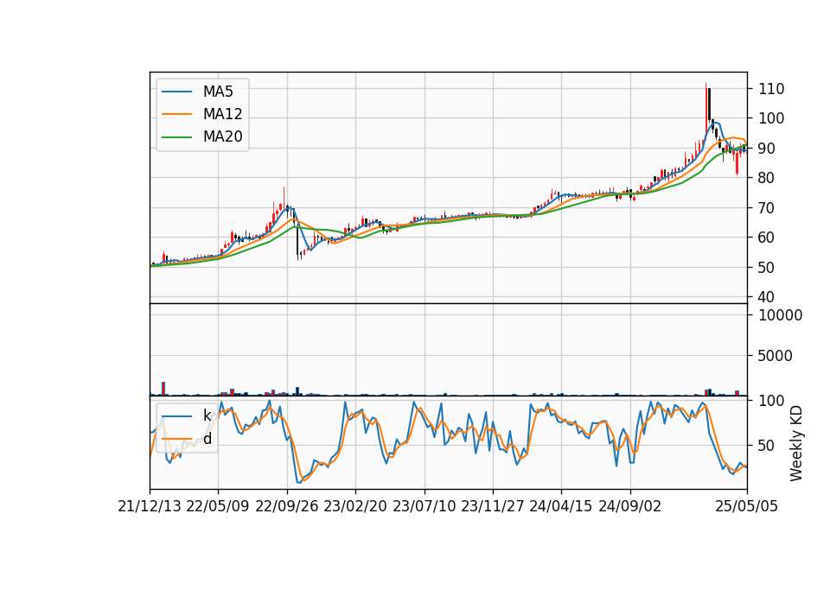This screenshot has width=830, height=596.
Task: Click the 110 price axis tick
Action: [771, 89]
